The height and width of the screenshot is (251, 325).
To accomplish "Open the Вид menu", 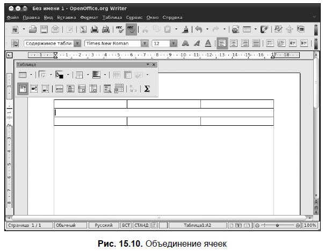I will [x=48, y=17].
